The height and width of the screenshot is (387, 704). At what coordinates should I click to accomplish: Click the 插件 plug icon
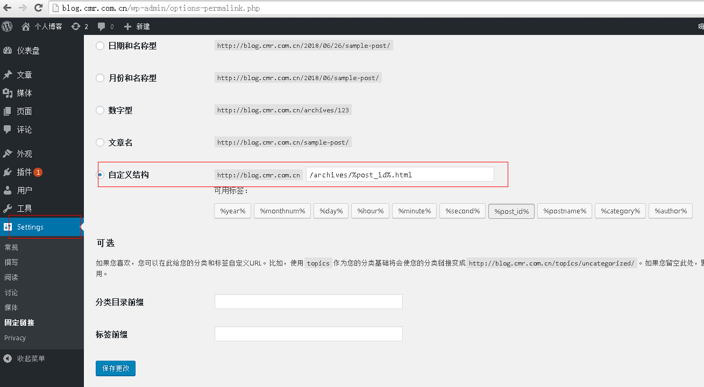pos(8,172)
